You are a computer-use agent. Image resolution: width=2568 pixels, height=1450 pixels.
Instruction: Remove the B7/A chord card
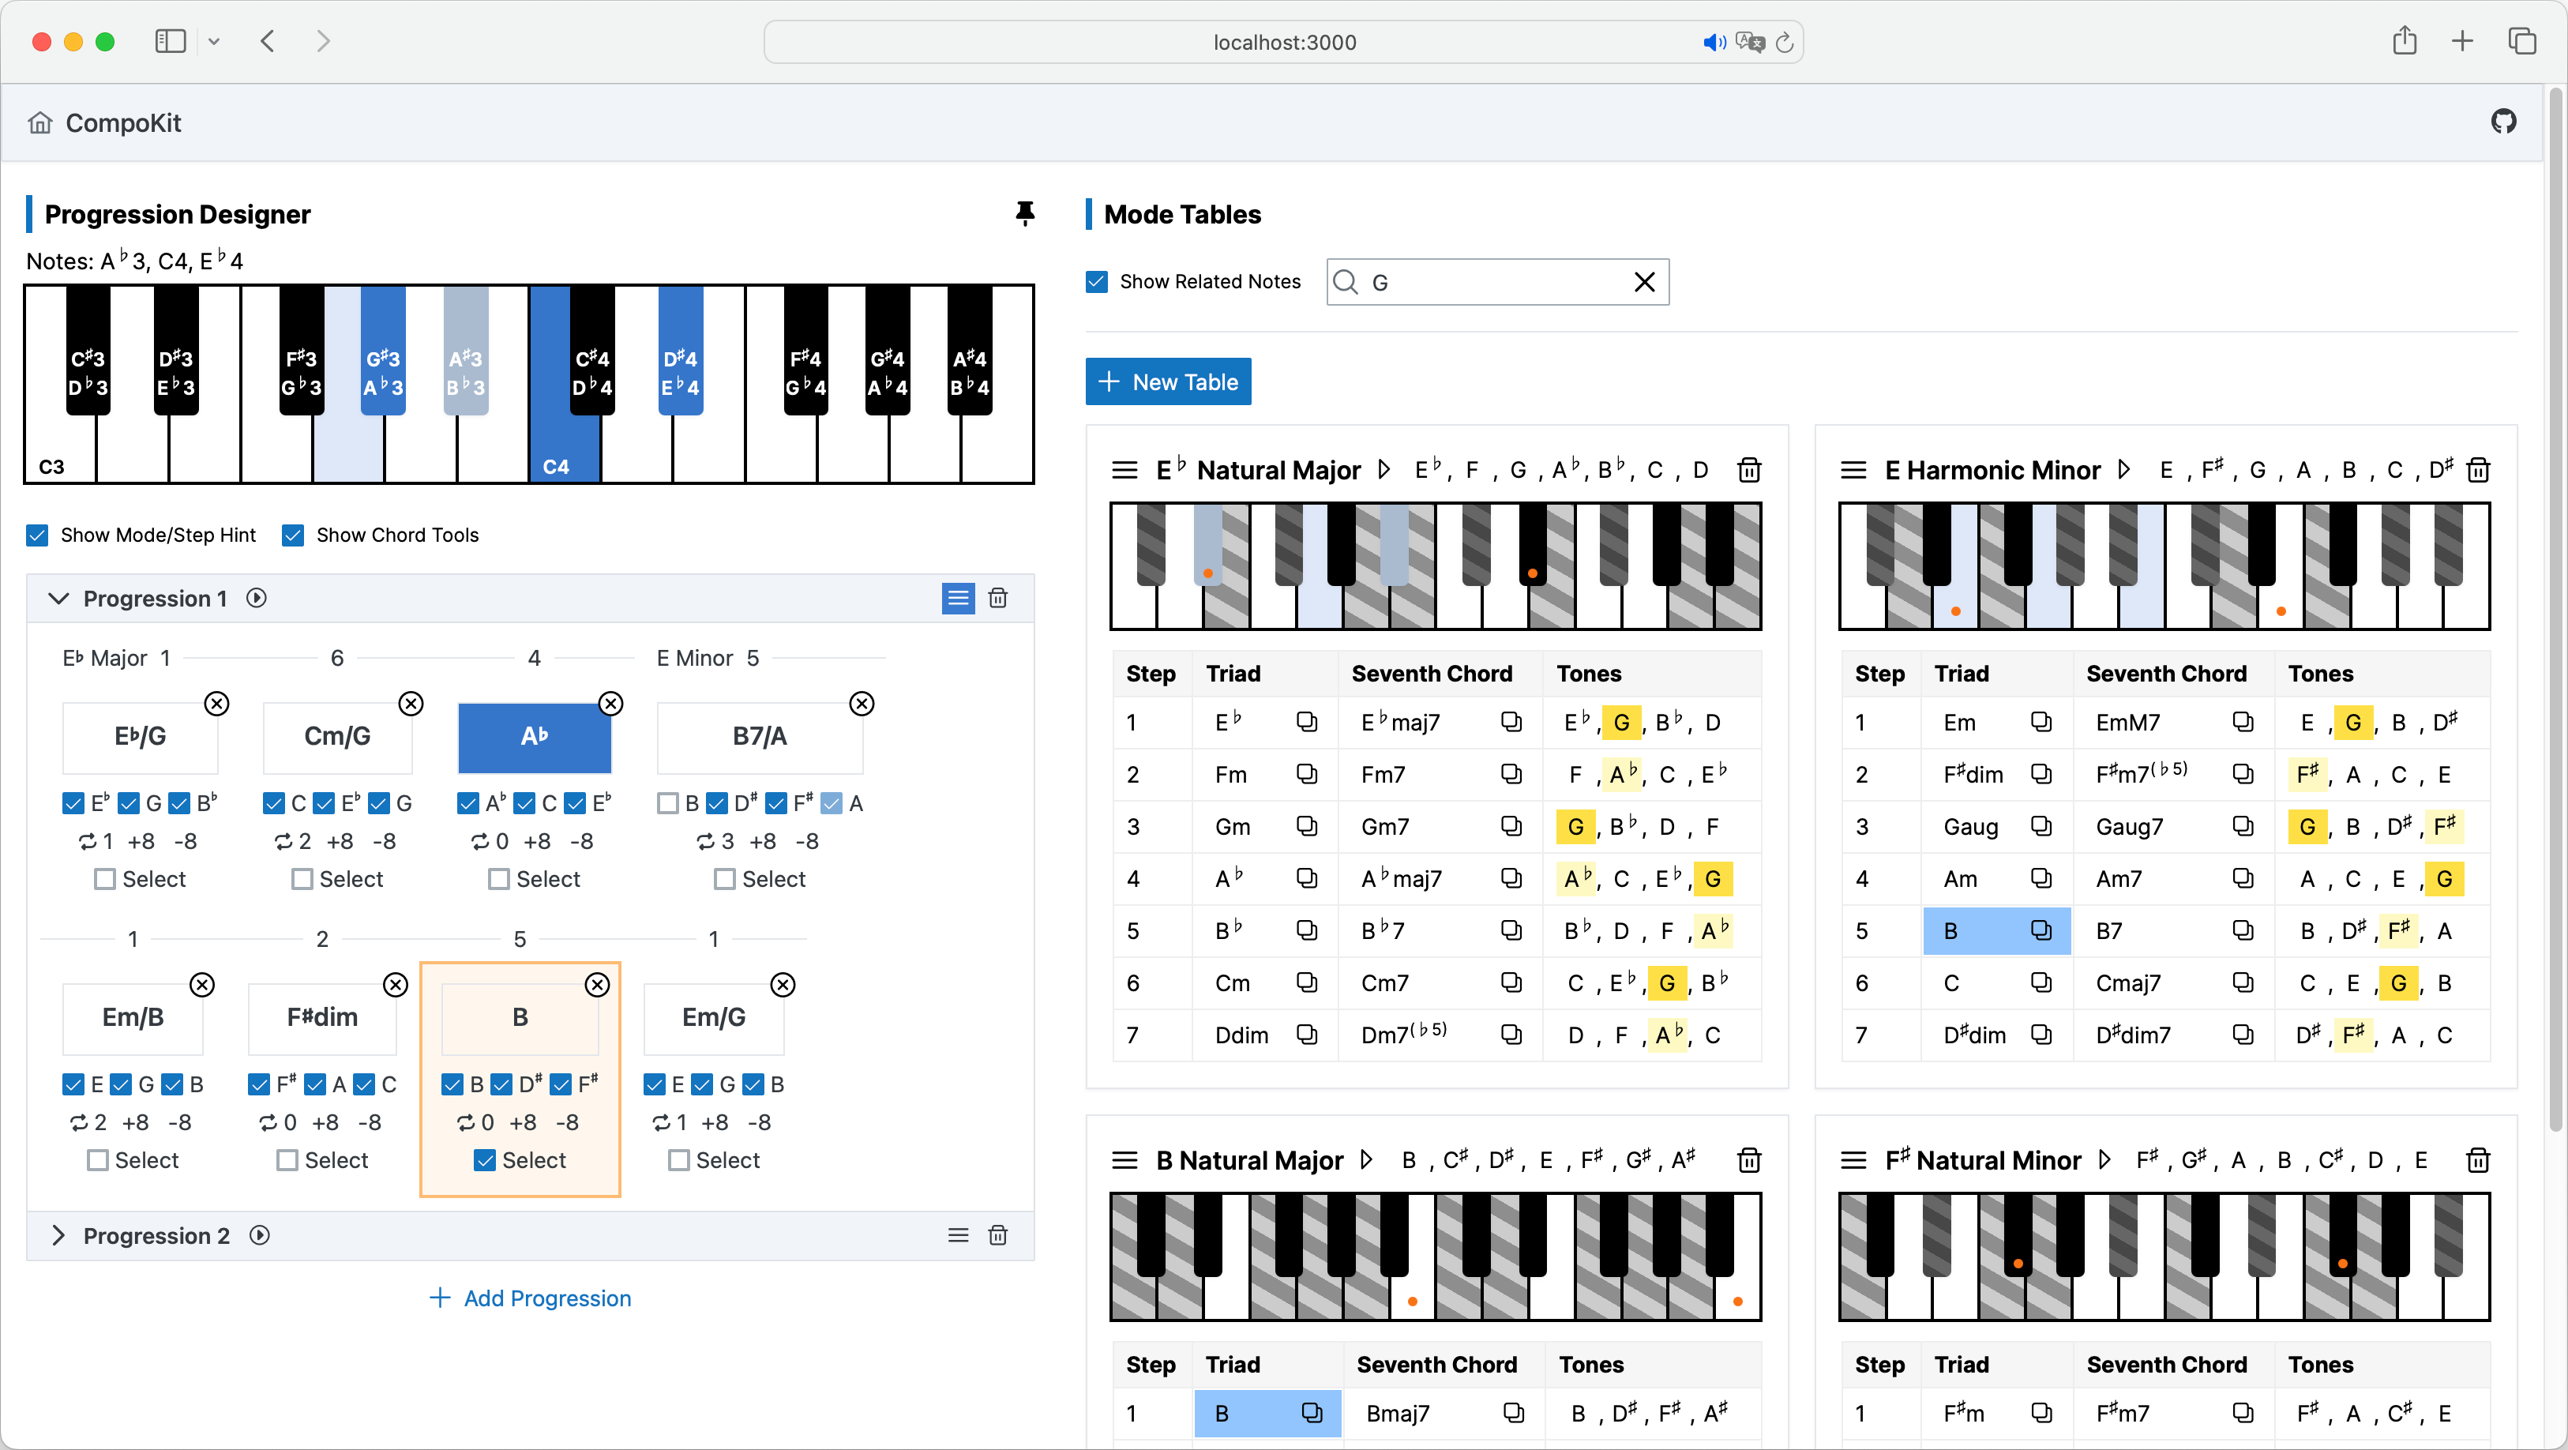click(x=862, y=704)
